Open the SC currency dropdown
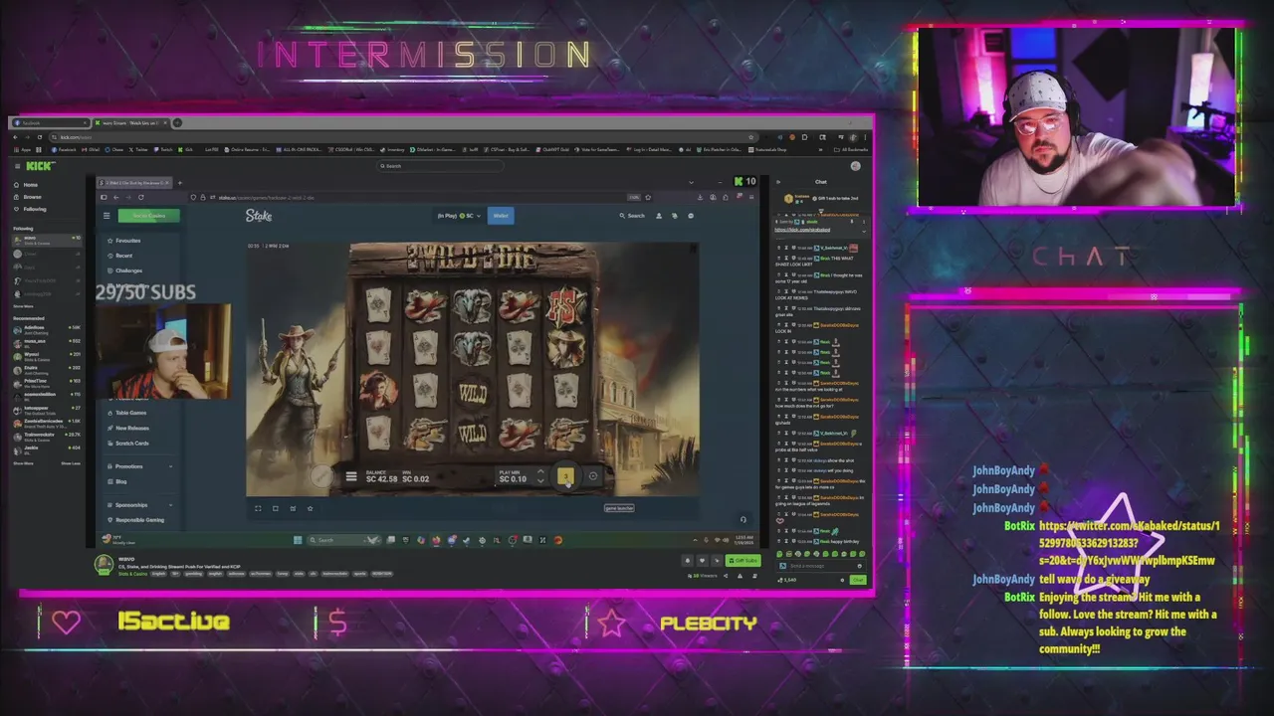The image size is (1274, 716). pos(459,216)
